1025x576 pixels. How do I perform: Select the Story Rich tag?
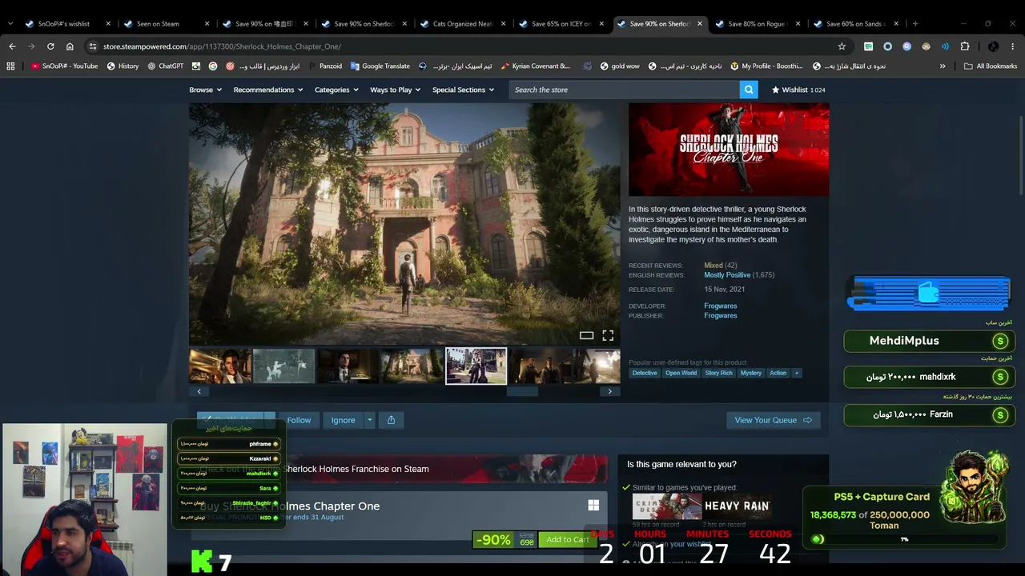[x=719, y=373]
